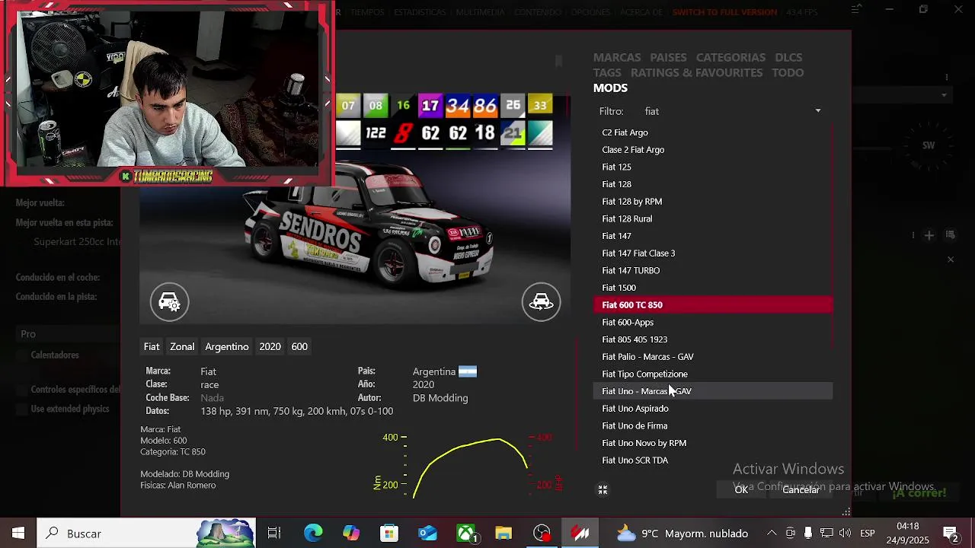Click the Argentino tag button
Viewport: 975px width, 548px height.
pos(227,347)
